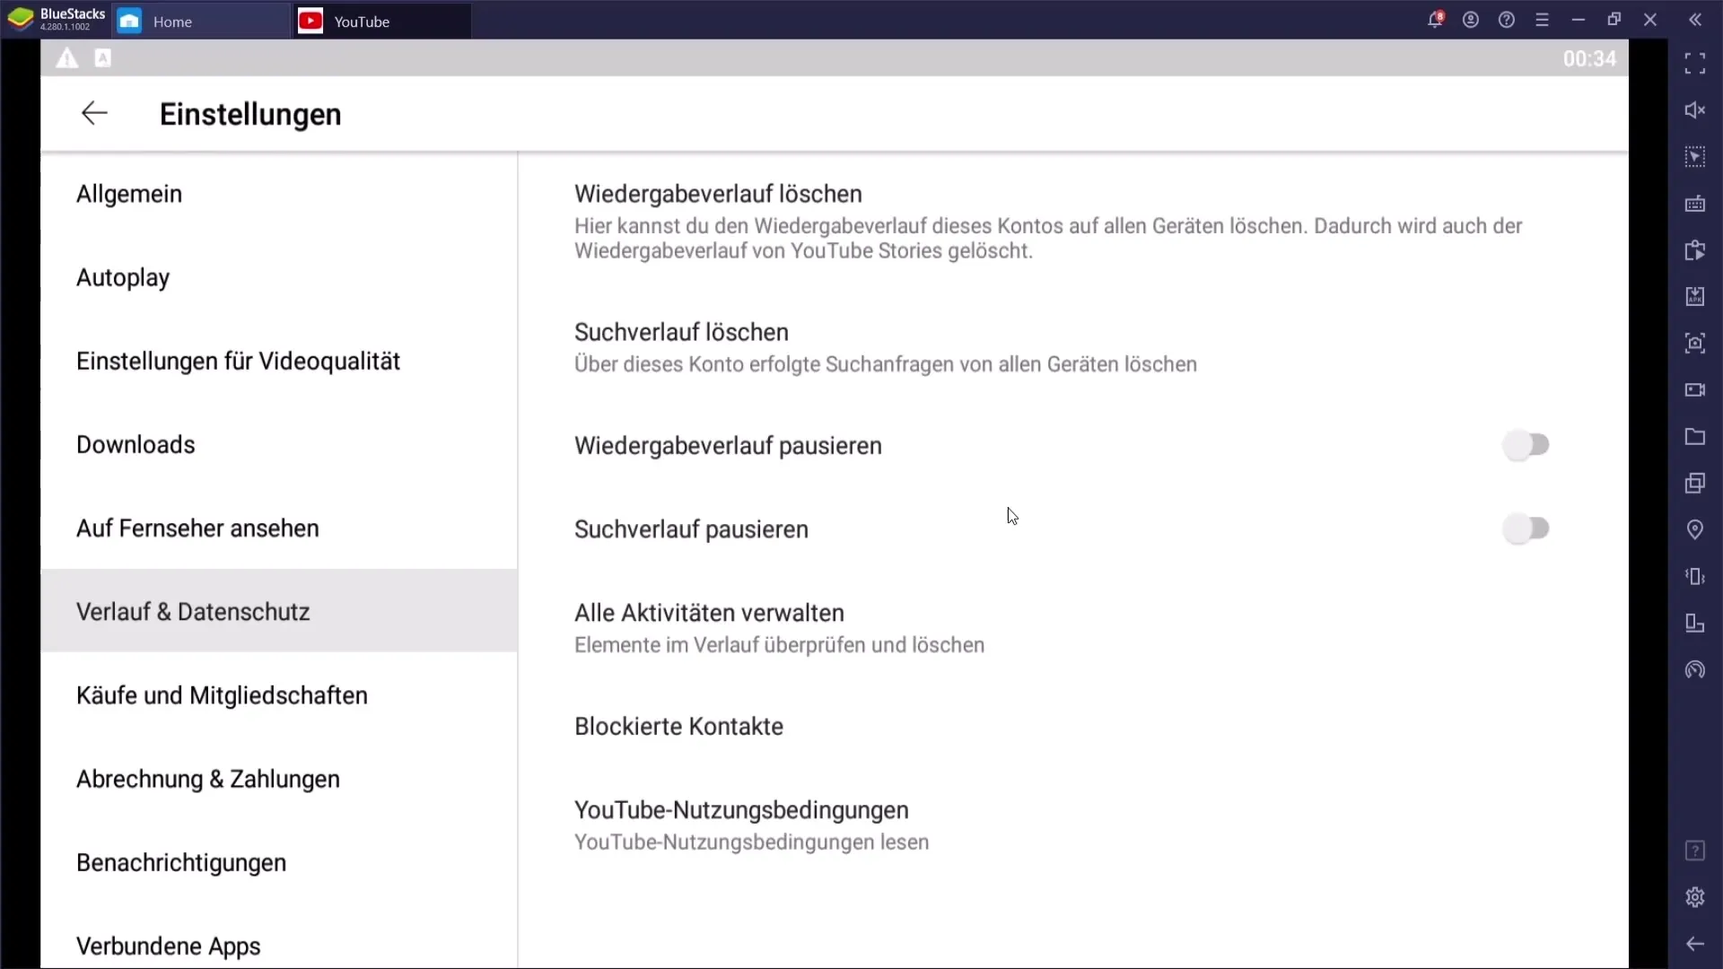Click the account profile icon
This screenshot has width=1723, height=969.
[x=1471, y=20]
